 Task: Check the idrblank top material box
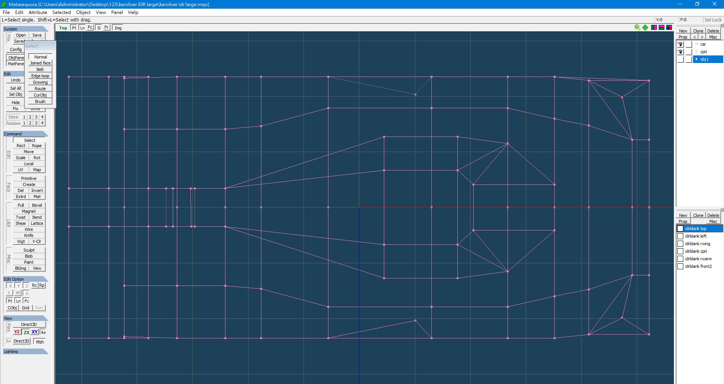[680, 229]
